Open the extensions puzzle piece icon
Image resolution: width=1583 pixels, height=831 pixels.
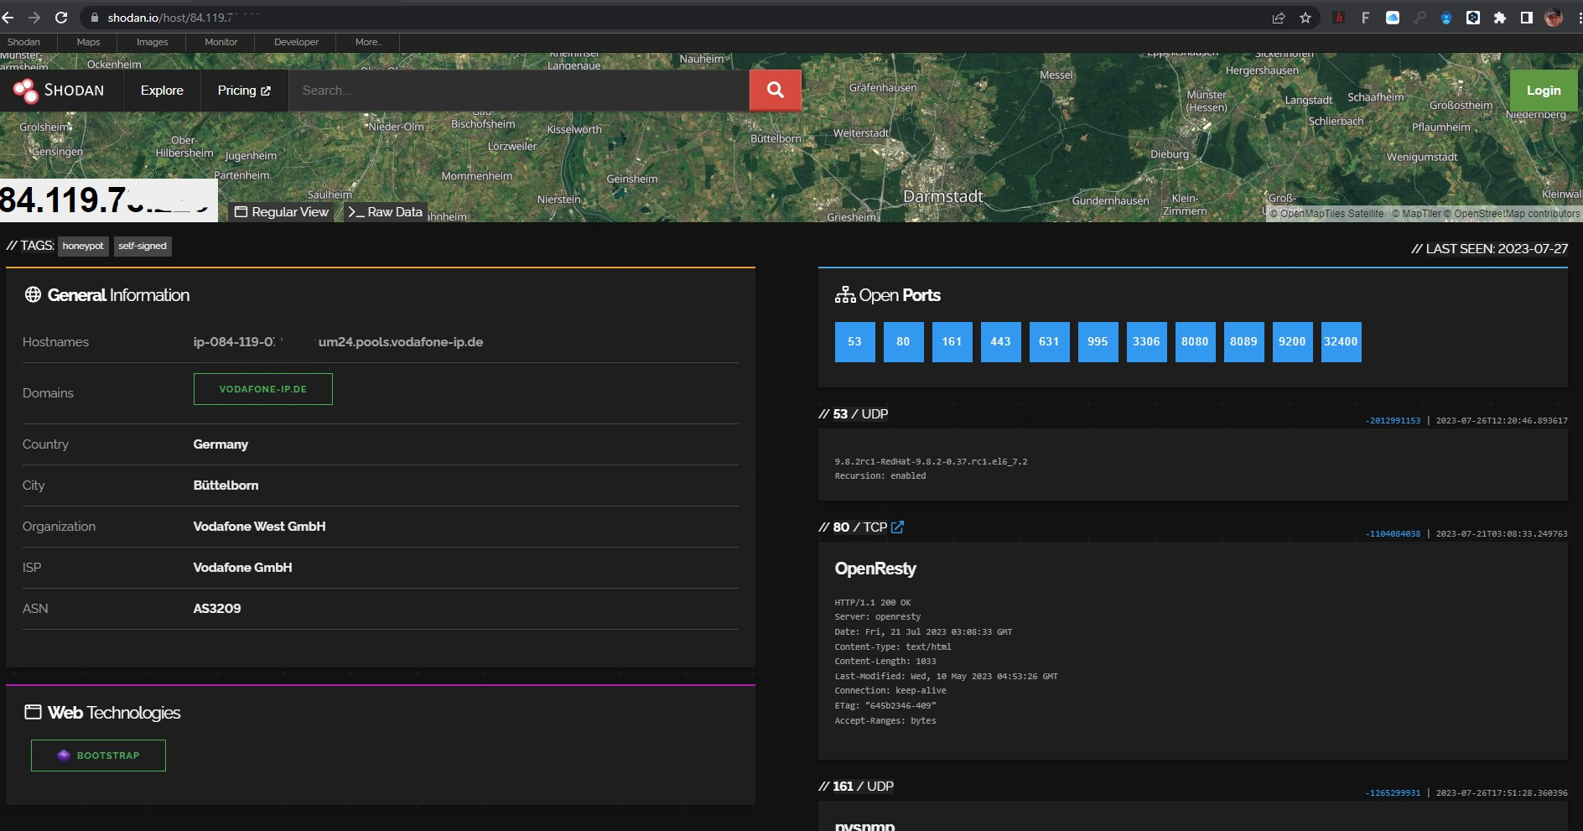[x=1500, y=18]
